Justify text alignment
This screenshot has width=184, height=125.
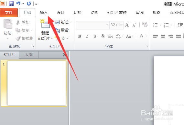tap(179, 36)
